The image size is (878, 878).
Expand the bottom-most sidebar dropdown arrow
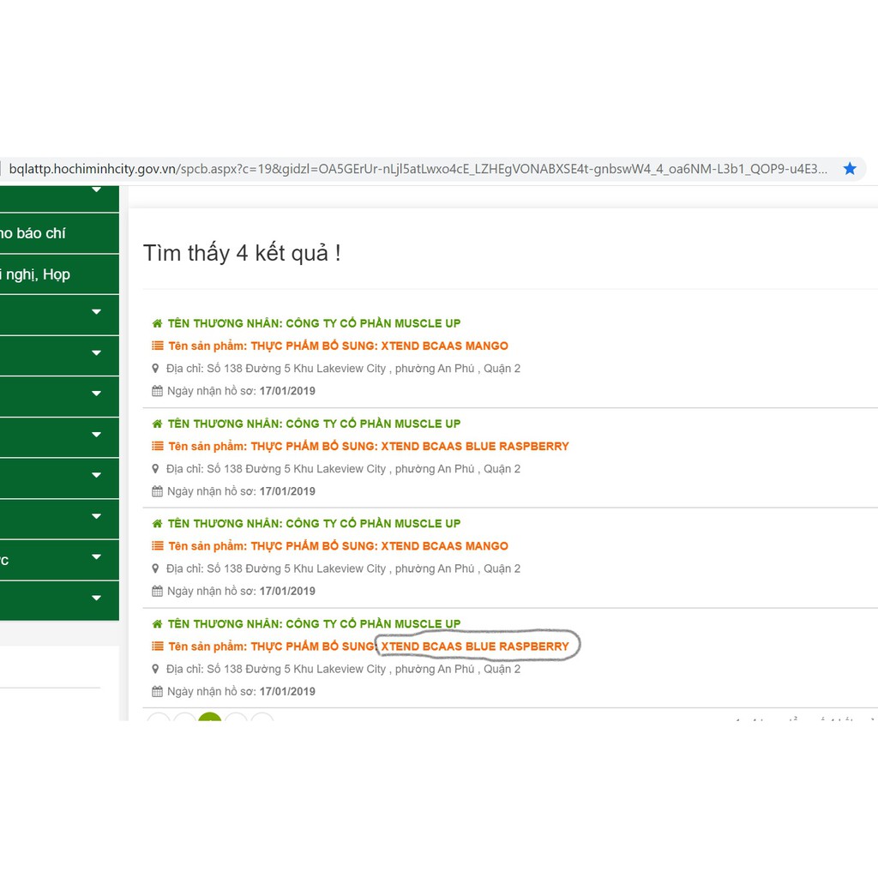pyautogui.click(x=96, y=598)
